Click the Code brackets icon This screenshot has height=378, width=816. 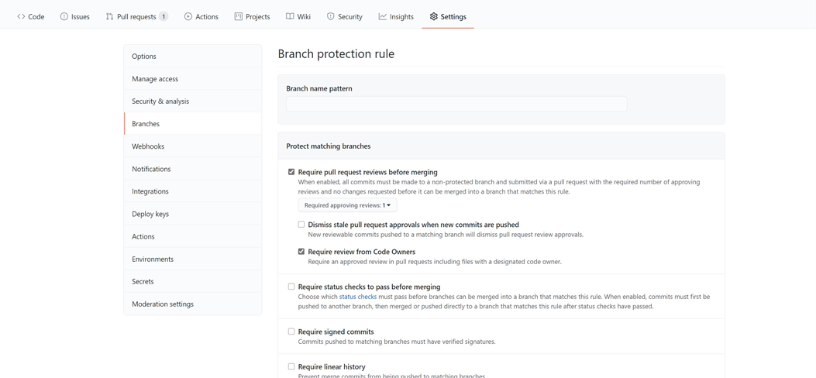pyautogui.click(x=21, y=16)
